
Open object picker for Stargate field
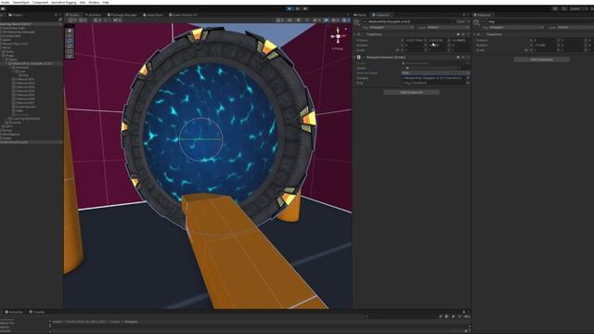pos(468,78)
